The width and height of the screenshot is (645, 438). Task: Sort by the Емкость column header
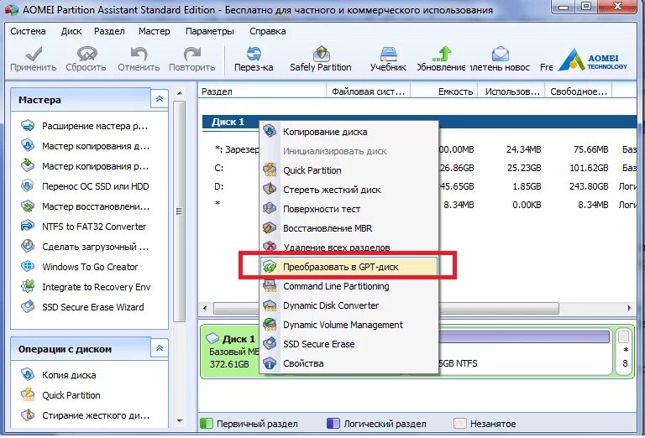click(444, 91)
